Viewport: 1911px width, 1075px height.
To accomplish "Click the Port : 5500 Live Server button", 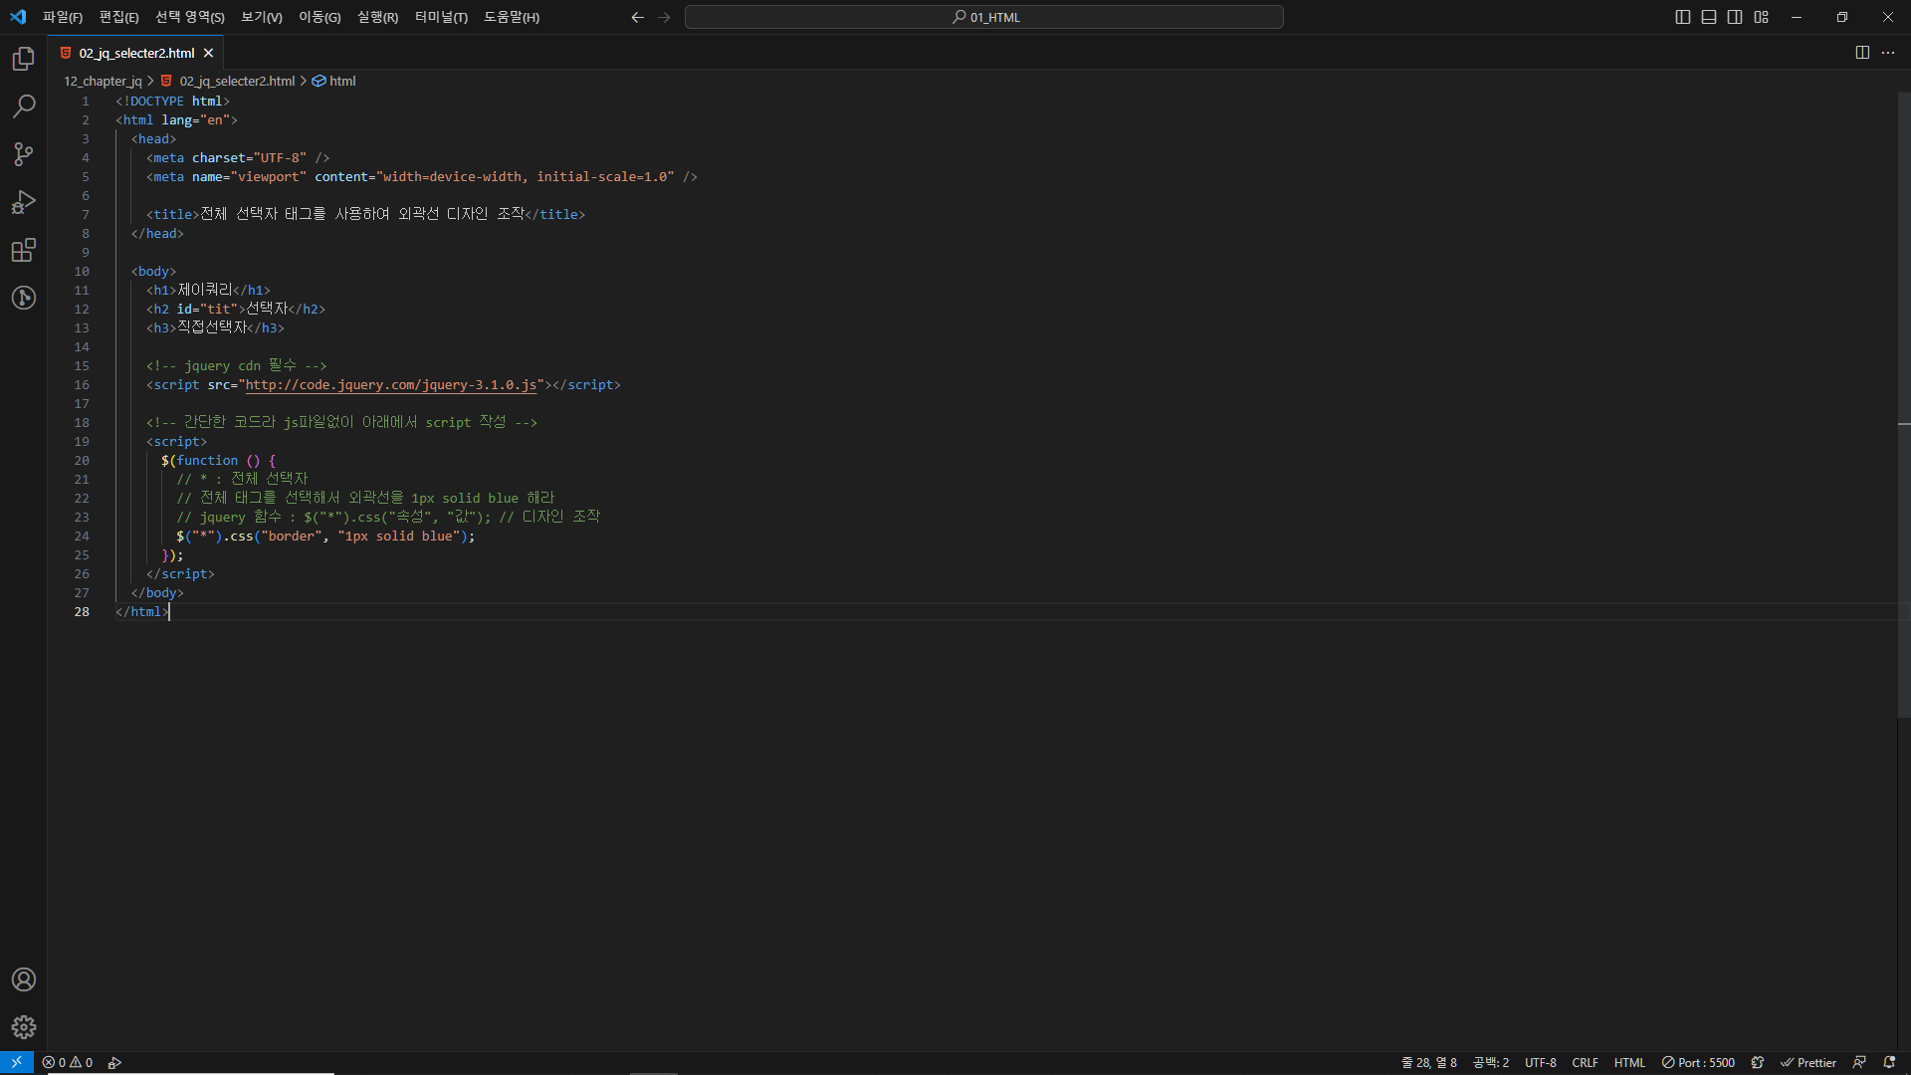I will [1698, 1063].
